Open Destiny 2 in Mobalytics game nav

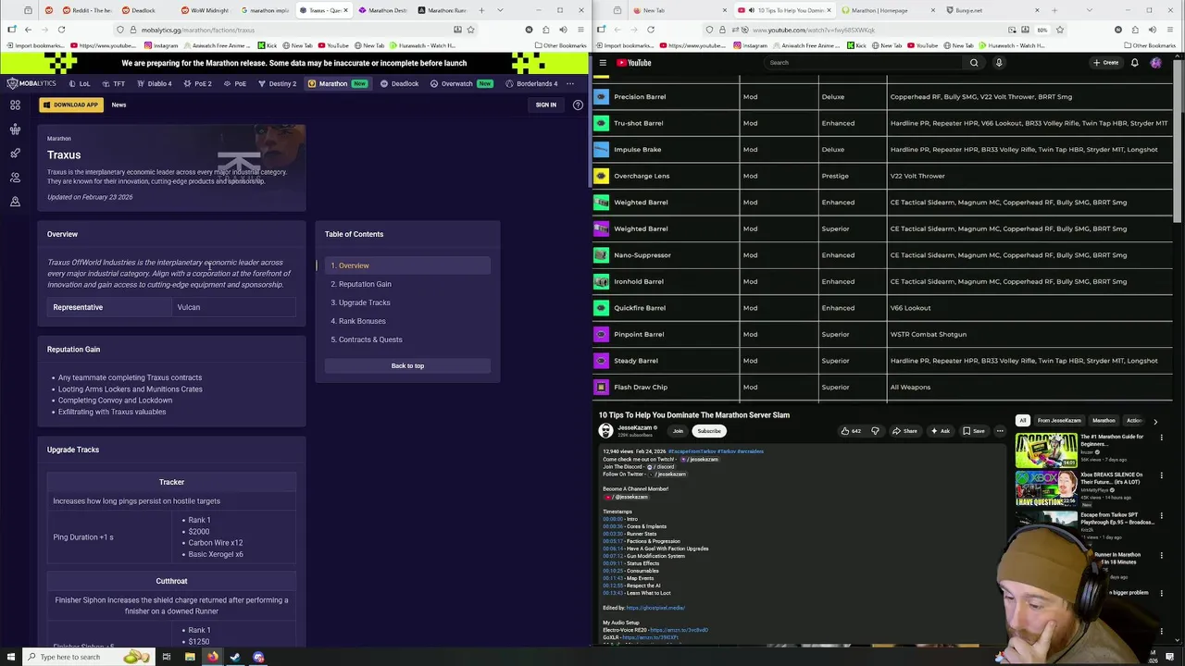point(277,83)
